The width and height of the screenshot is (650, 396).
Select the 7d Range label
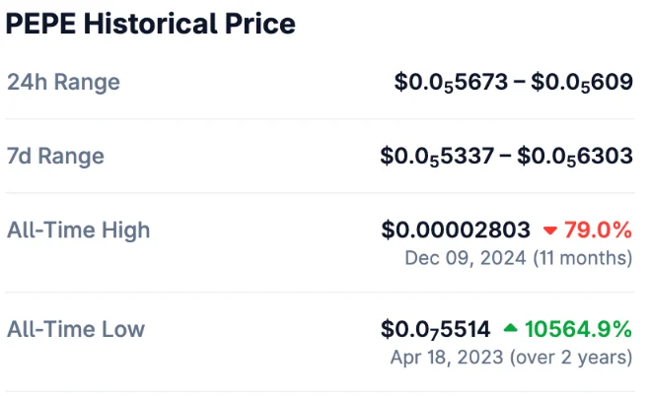55,157
